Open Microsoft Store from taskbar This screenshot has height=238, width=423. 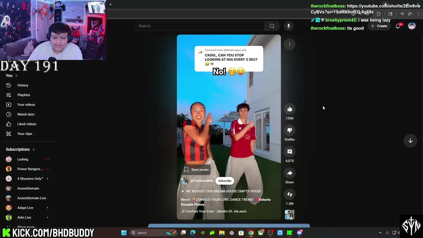point(241,233)
